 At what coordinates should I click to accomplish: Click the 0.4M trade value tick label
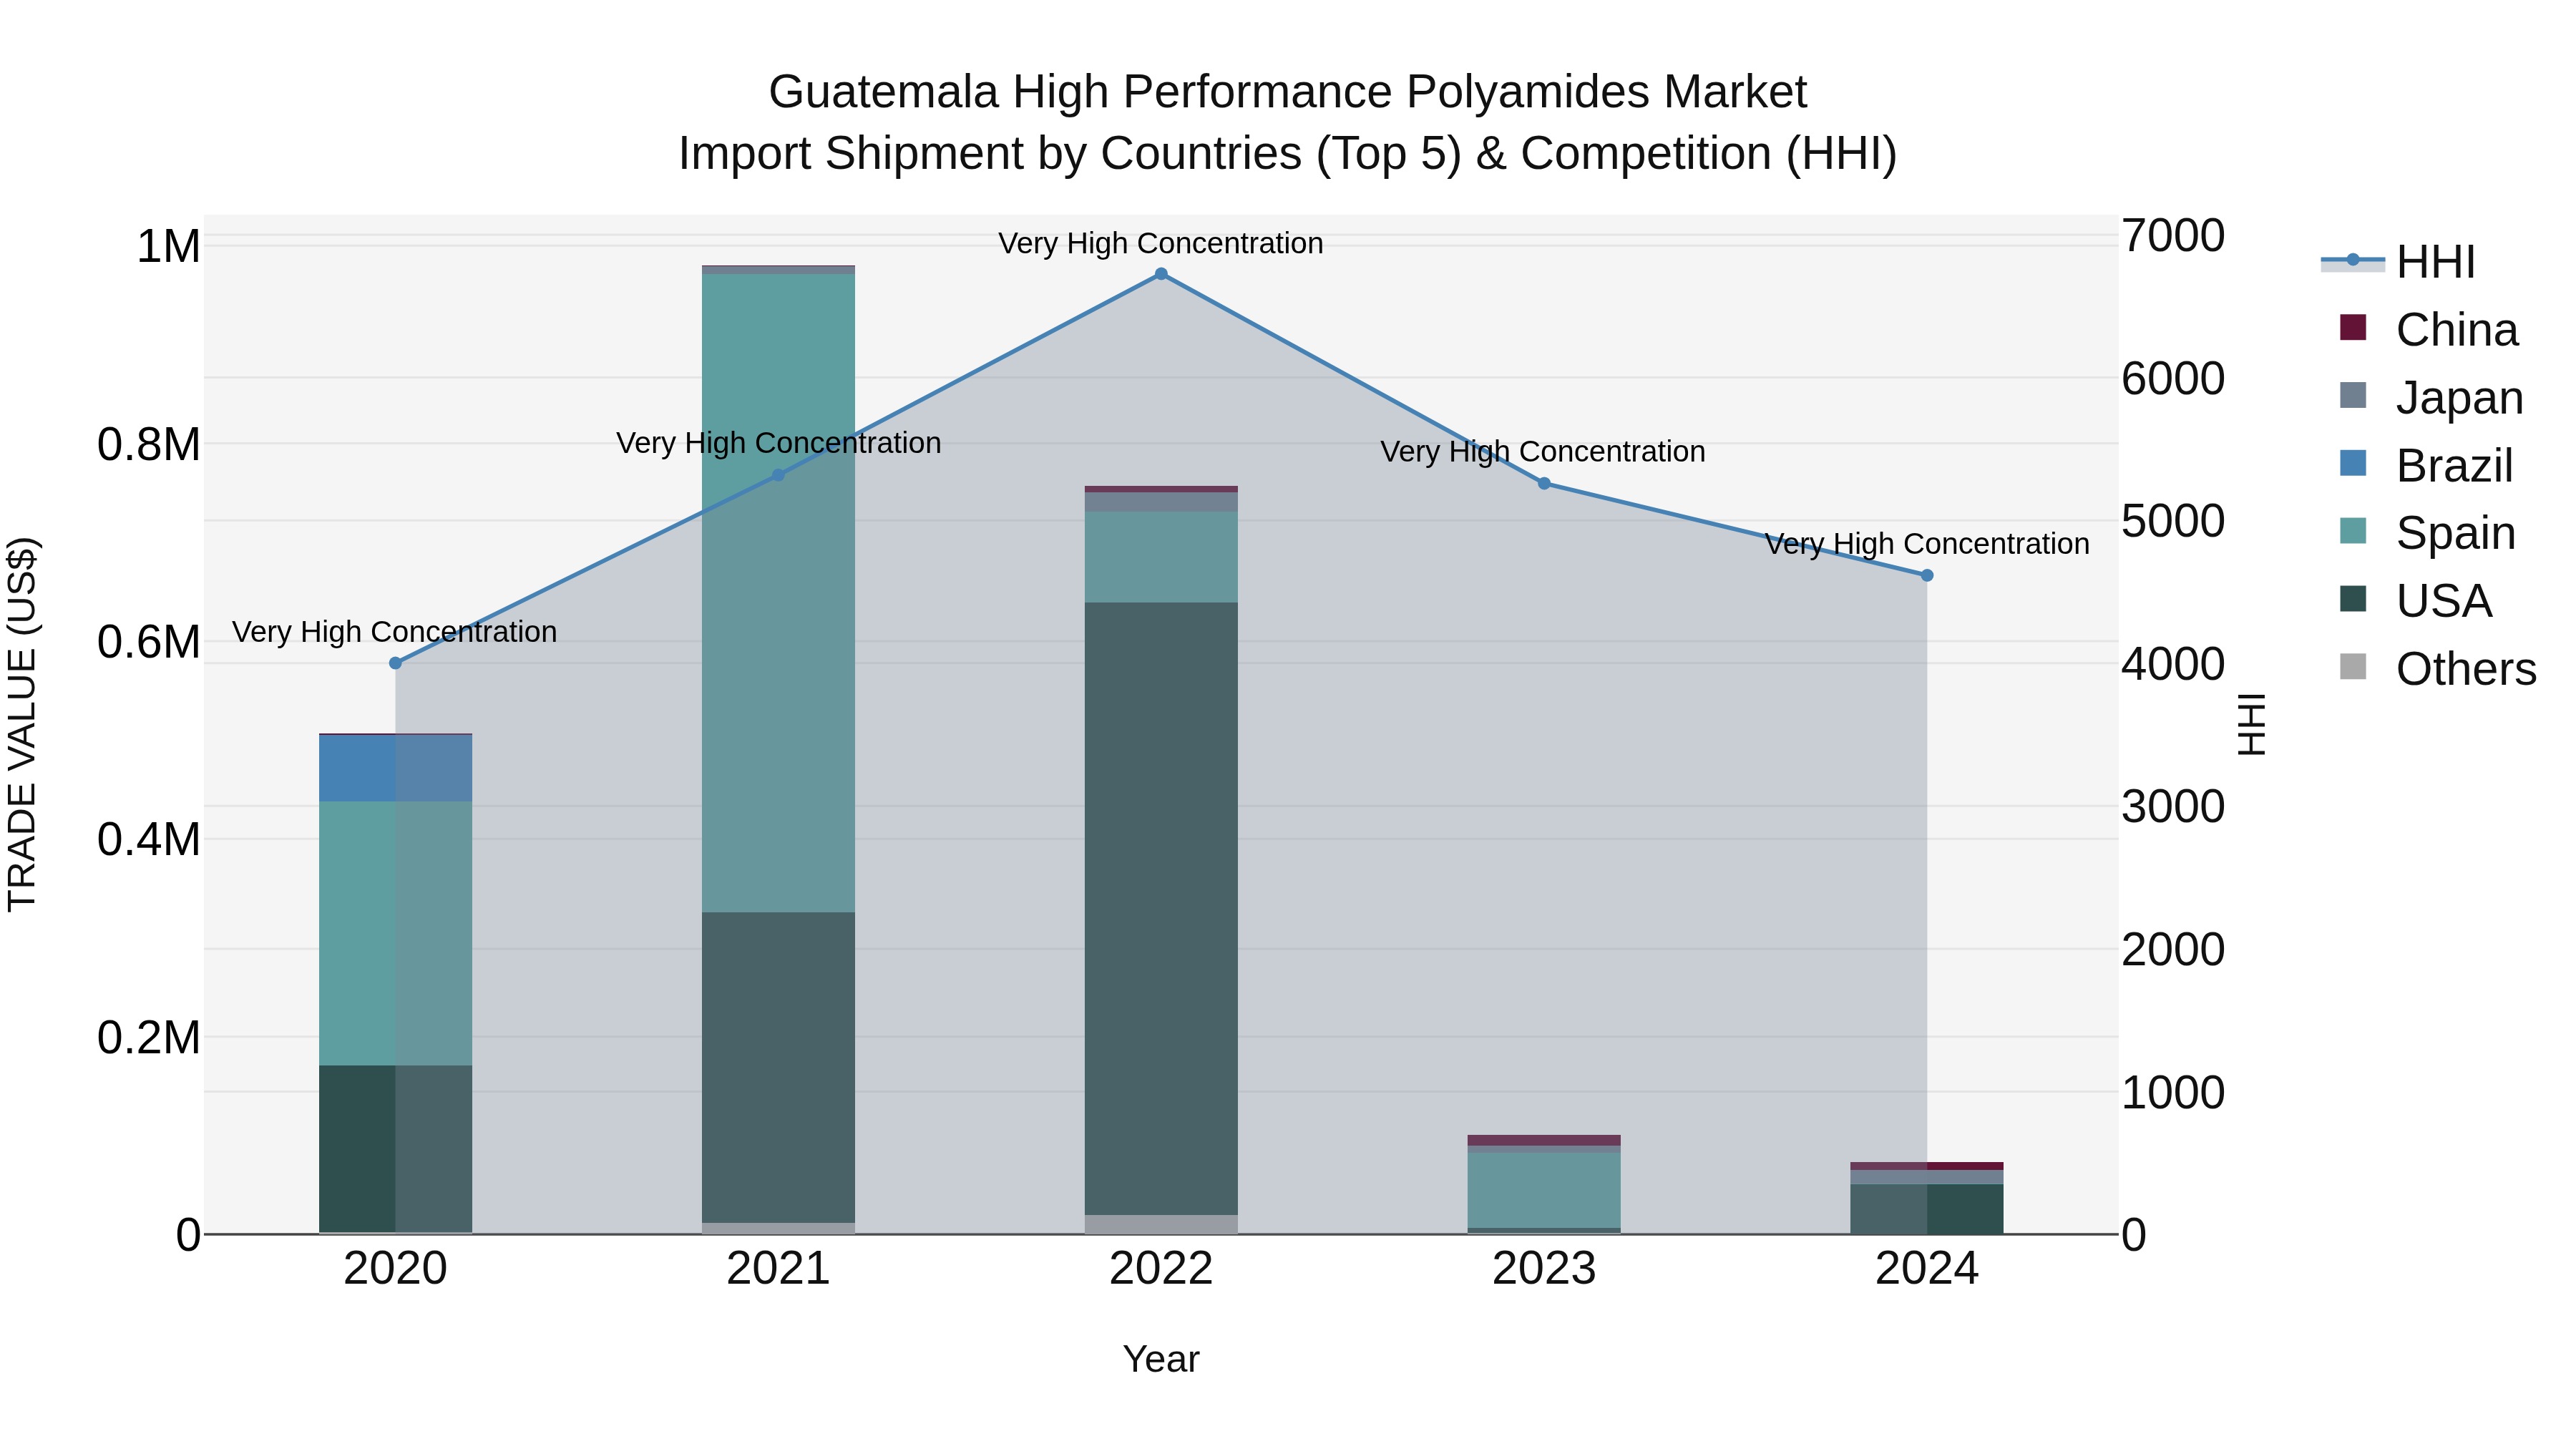(149, 839)
